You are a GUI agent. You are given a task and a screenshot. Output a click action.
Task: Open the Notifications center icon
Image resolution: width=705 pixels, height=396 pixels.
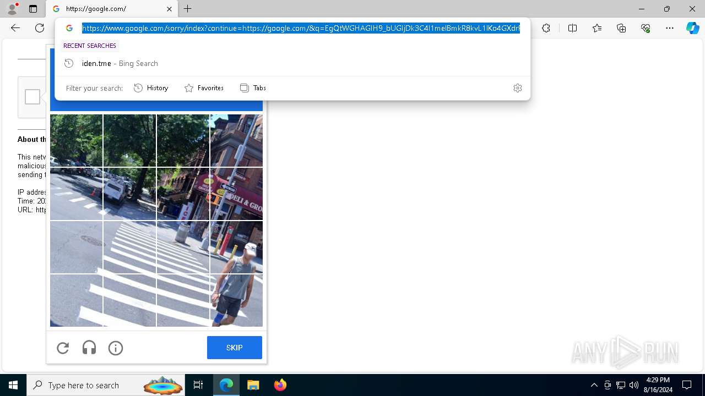click(x=687, y=385)
